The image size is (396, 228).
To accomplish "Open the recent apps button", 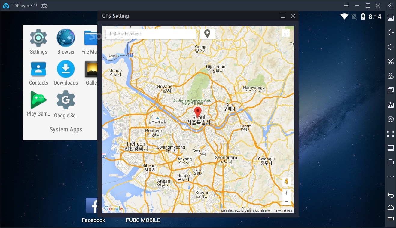I will (390, 219).
